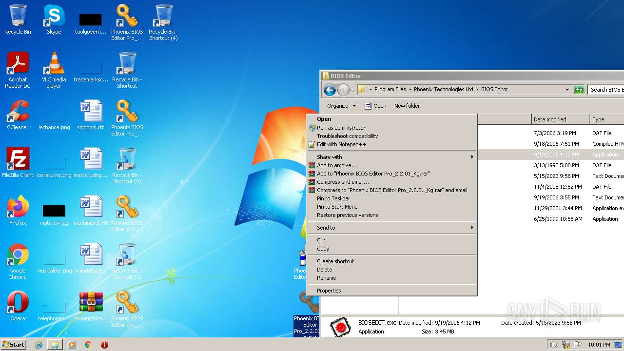This screenshot has height=351, width=624.
Task: Click the taskbar clock showing 10:01 PM
Action: pyautogui.click(x=599, y=345)
